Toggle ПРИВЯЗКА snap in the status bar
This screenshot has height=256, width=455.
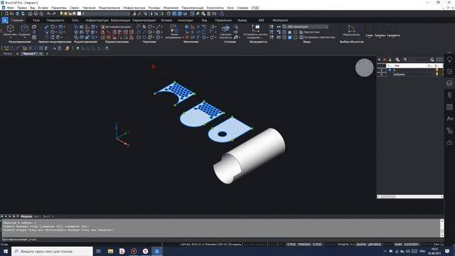(x=304, y=245)
